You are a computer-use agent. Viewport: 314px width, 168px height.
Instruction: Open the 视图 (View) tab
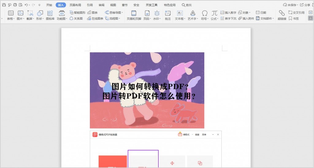(x=113, y=5)
